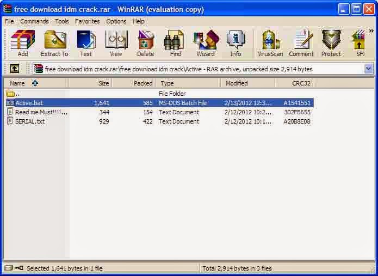Select the Read me Must!!!! file name

click(41, 112)
